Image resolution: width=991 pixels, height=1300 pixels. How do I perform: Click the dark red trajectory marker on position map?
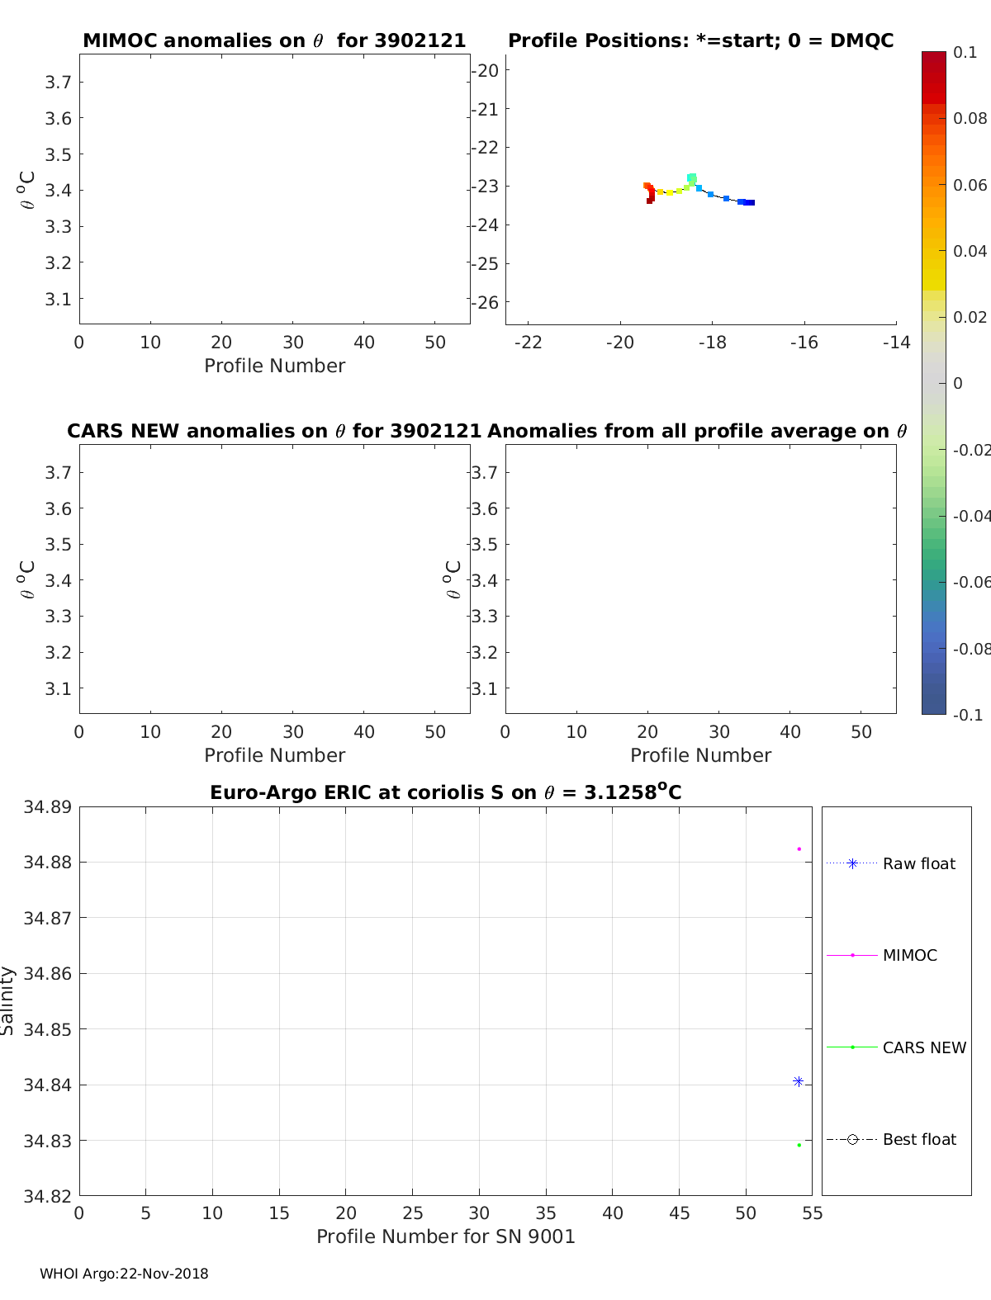(650, 200)
